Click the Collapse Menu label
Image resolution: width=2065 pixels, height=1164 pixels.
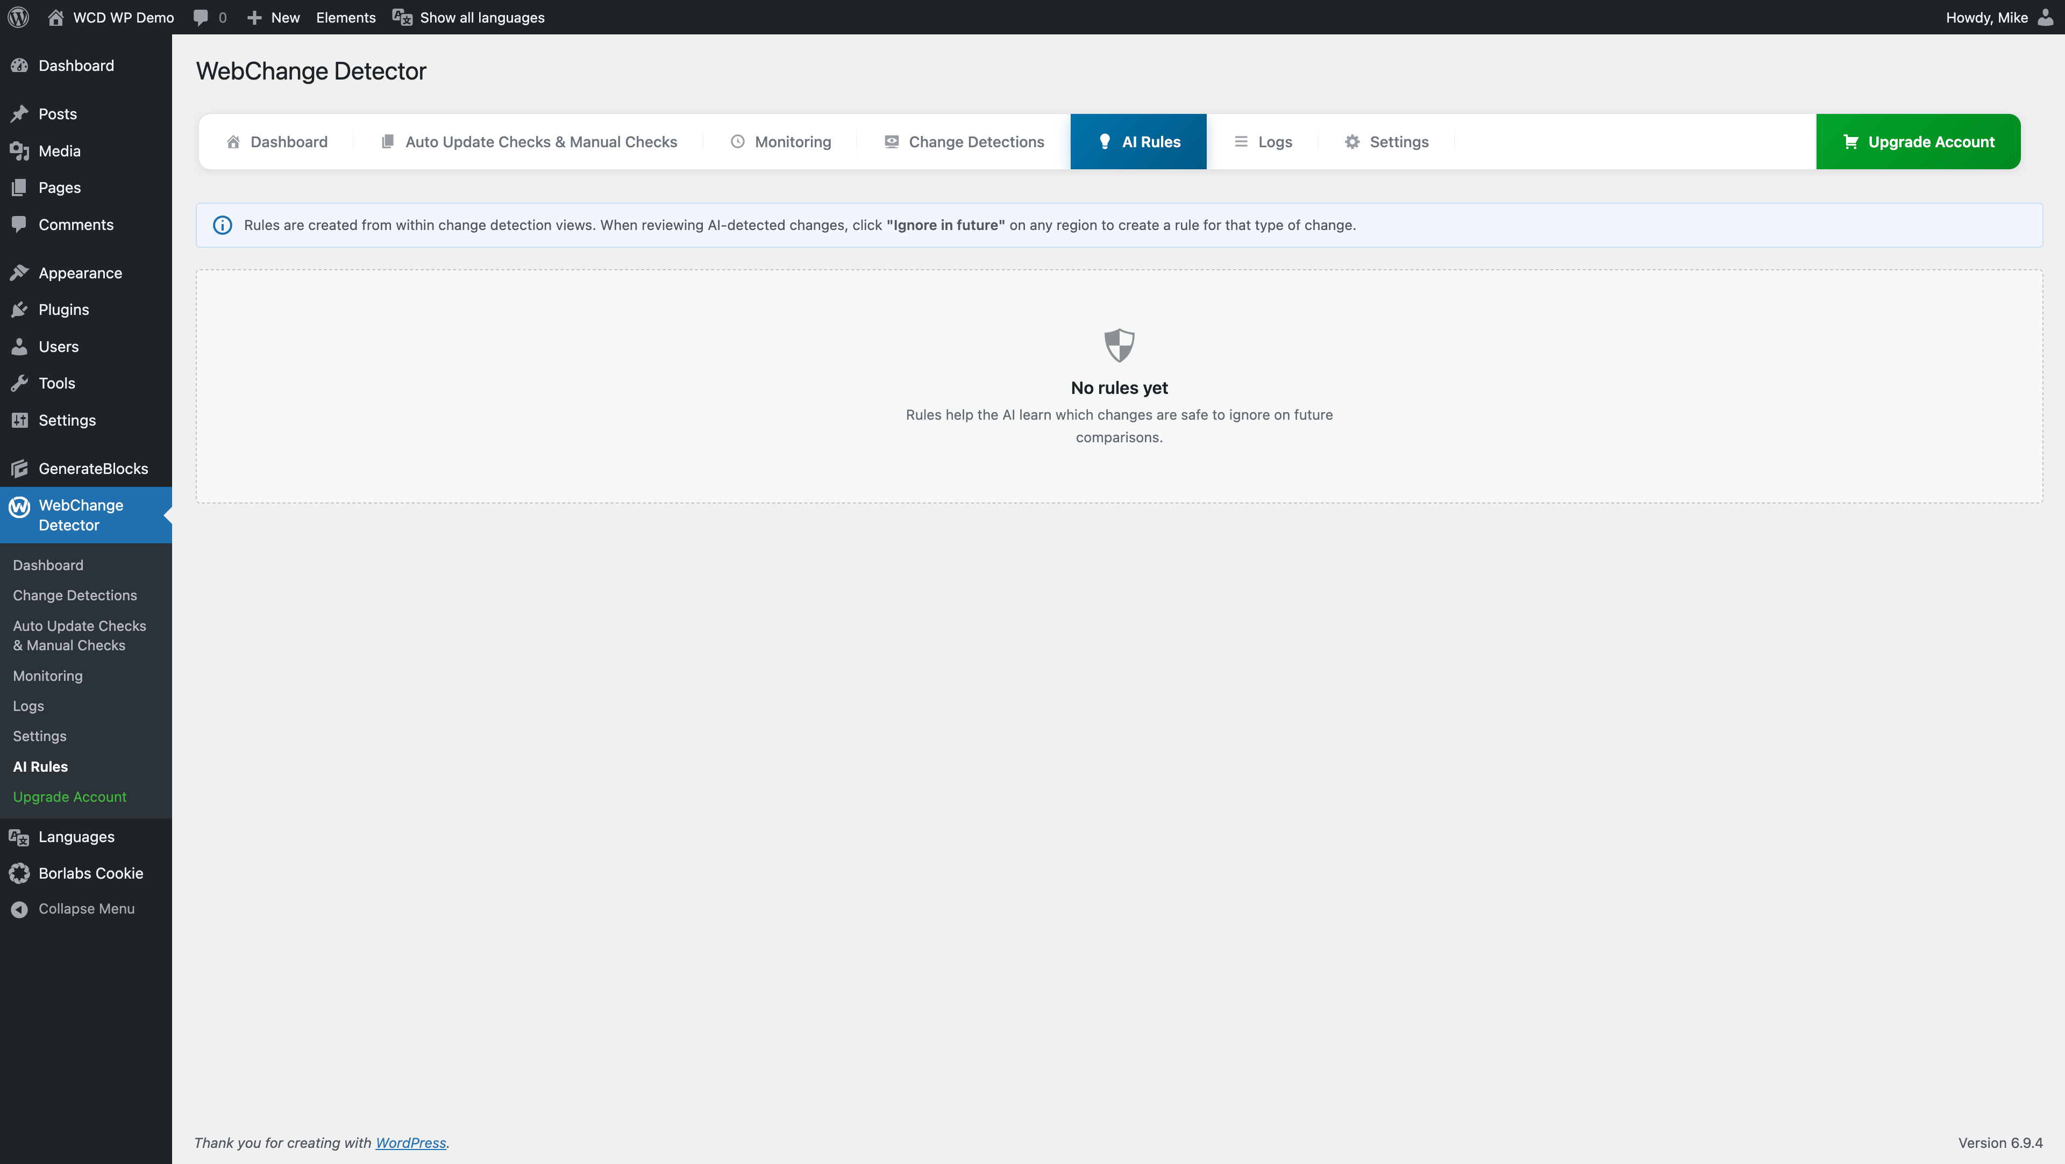[87, 909]
